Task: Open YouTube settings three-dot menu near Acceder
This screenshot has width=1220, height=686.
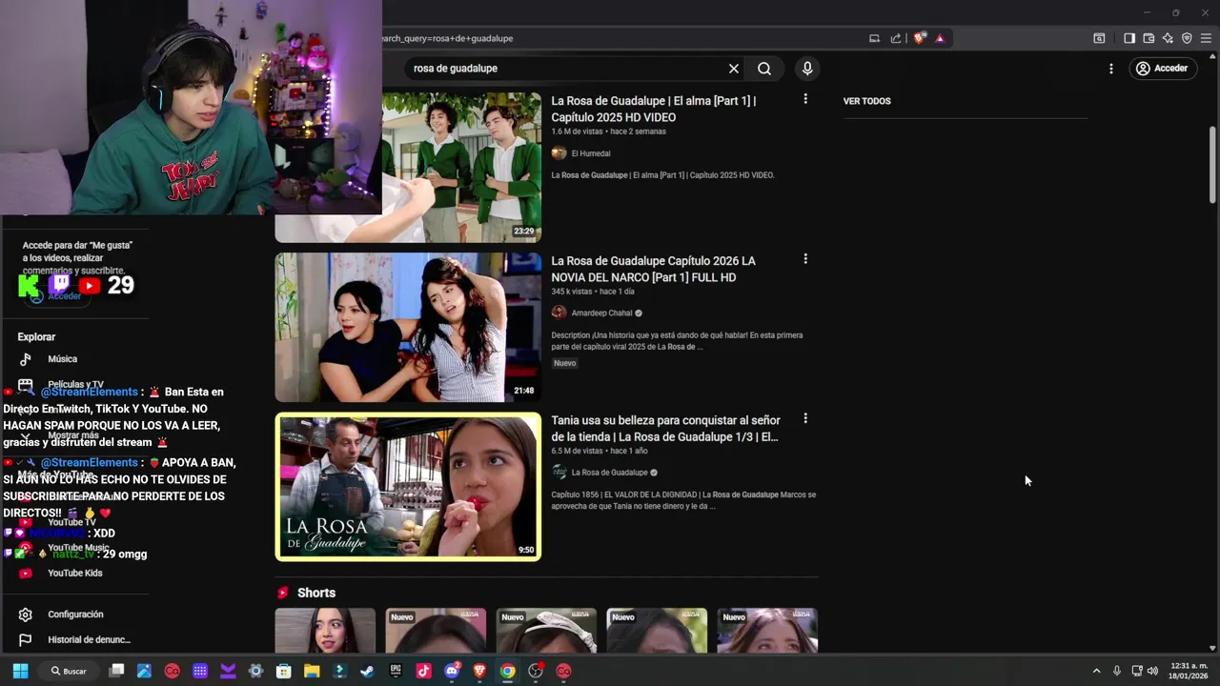Action: click(1110, 69)
